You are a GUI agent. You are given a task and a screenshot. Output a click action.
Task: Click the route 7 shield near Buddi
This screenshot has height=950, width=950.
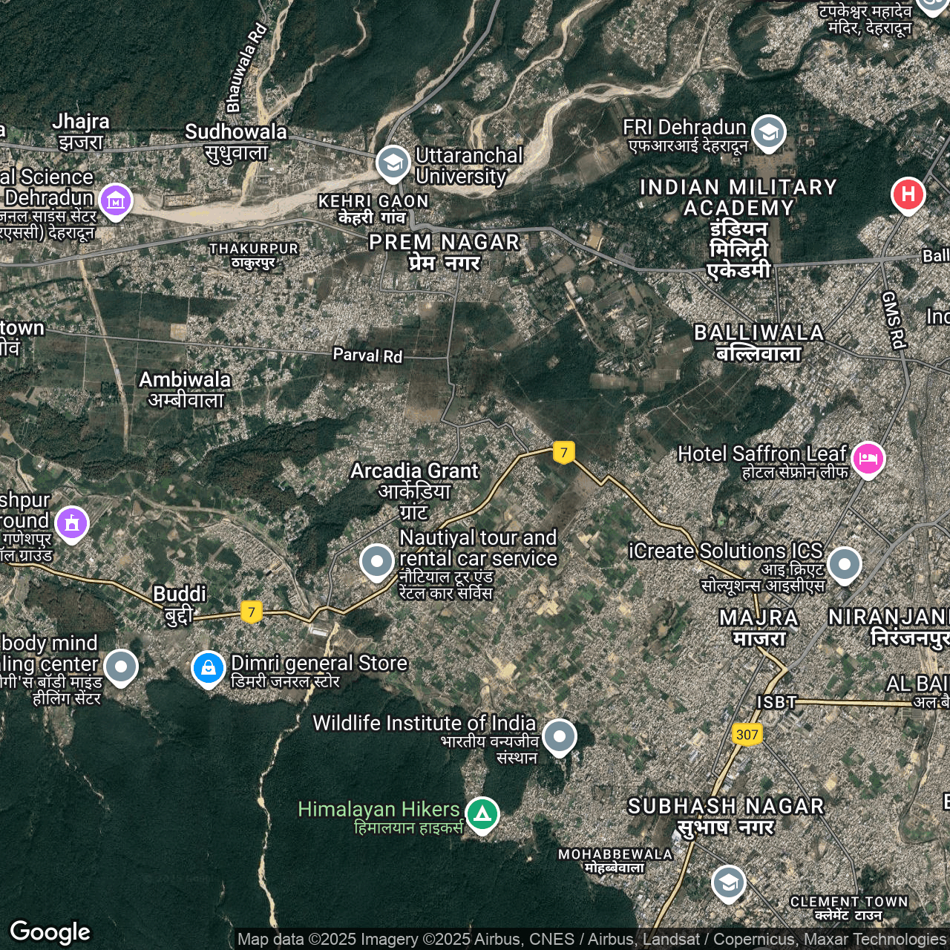click(x=252, y=612)
